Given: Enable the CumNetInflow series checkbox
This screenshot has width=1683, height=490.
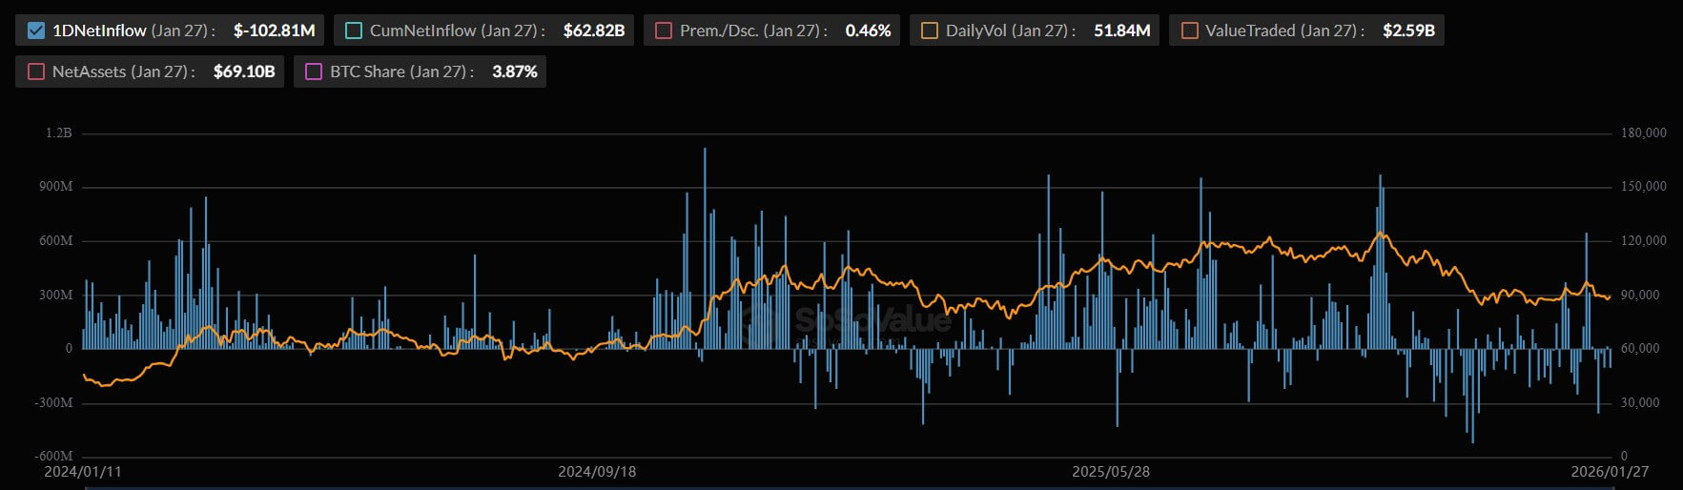Looking at the screenshot, I should pos(354,31).
